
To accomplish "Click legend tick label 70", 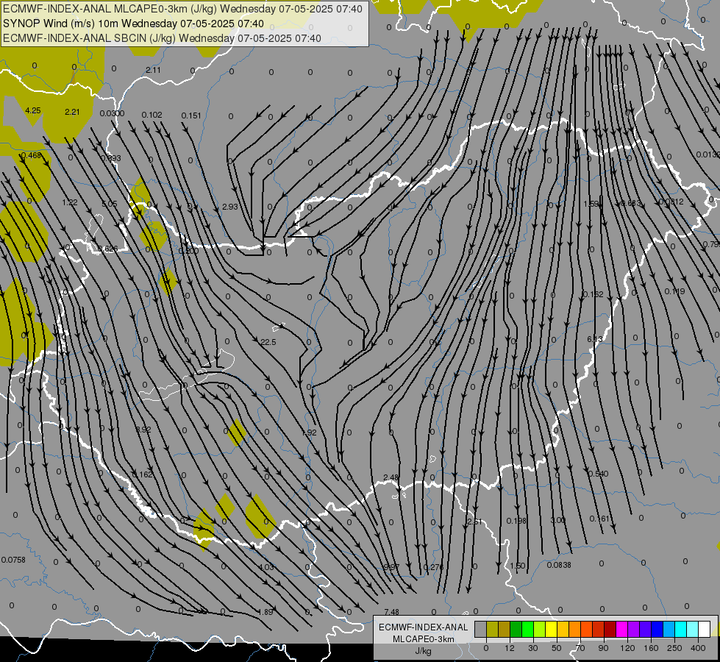I will coord(580,648).
